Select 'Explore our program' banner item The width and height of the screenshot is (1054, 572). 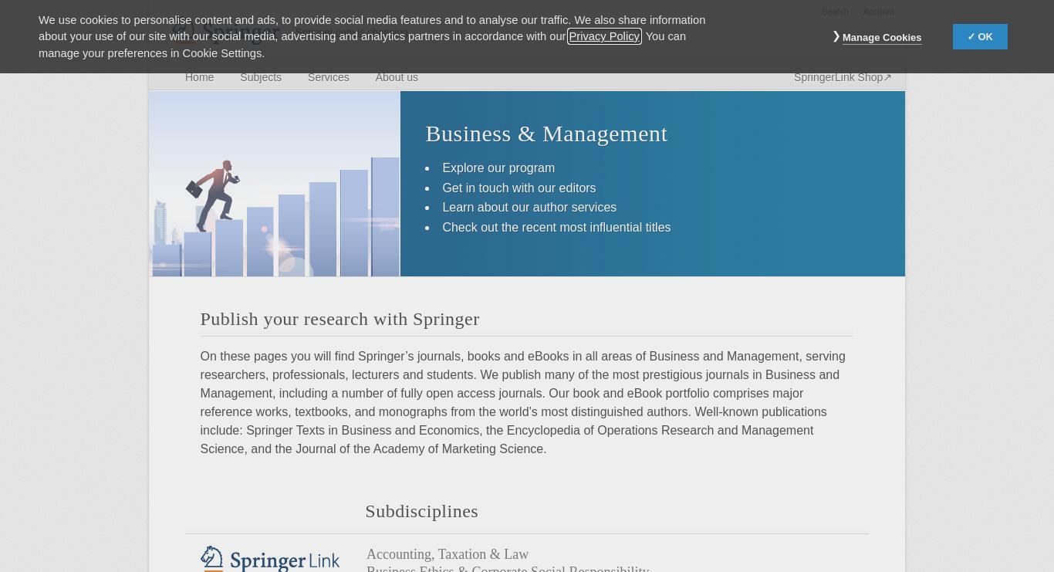pos(498,168)
